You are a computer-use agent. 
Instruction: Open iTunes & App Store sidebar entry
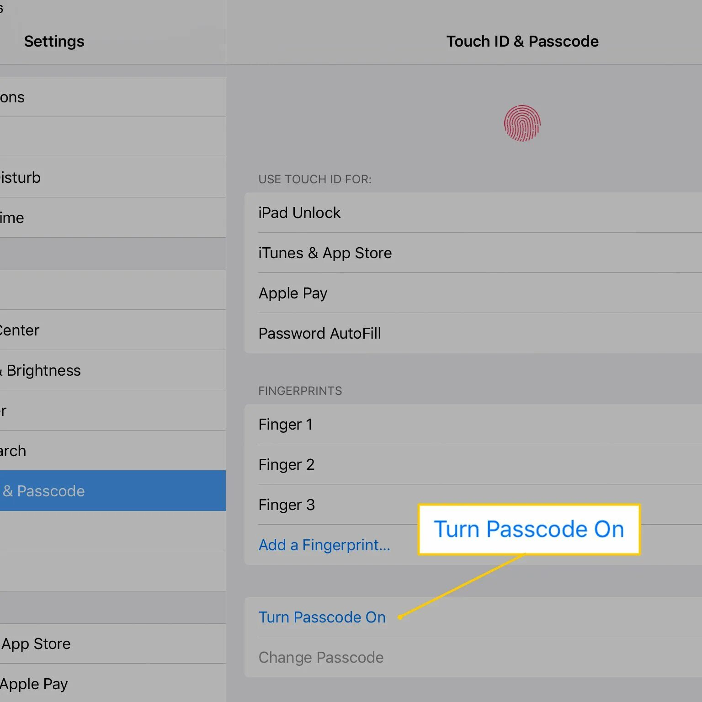pyautogui.click(x=37, y=643)
